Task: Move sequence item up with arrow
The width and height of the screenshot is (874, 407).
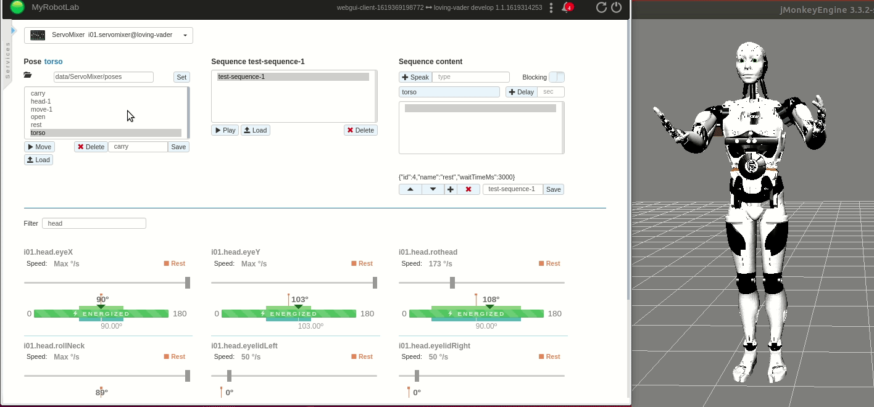Action: click(410, 189)
